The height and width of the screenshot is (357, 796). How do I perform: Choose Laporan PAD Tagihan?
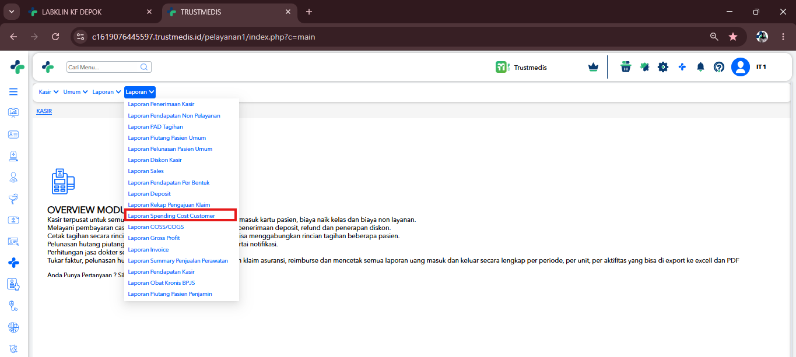tap(155, 126)
